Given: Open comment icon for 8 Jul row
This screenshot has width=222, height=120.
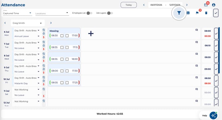Looking at the screenshot, I should 197,54.
